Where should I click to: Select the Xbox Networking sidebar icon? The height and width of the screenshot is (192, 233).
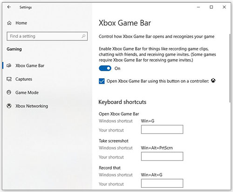[x=9, y=106]
